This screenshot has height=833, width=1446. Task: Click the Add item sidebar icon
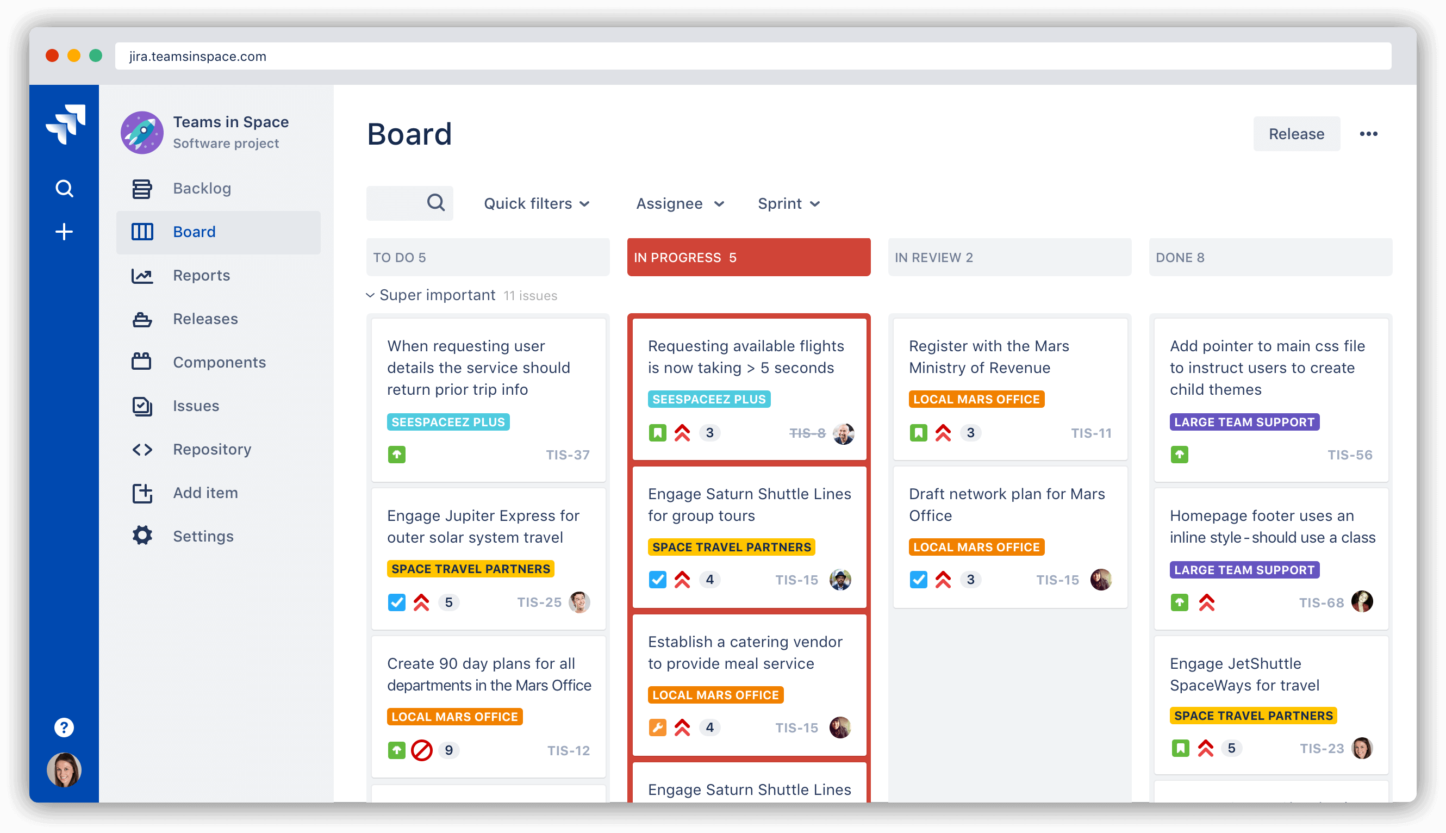click(x=141, y=493)
